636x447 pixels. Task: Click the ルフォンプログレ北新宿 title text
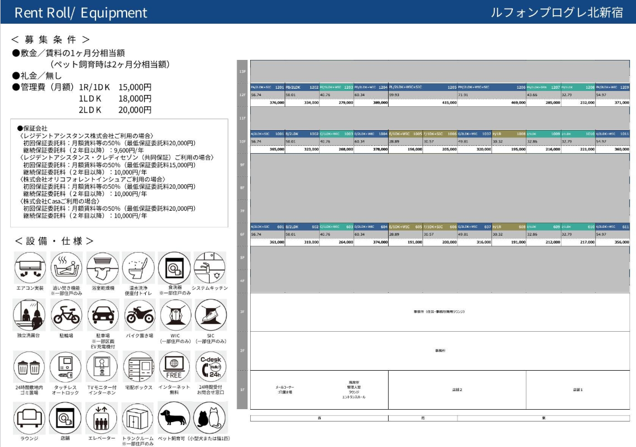point(557,12)
